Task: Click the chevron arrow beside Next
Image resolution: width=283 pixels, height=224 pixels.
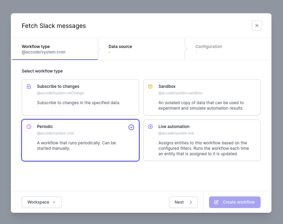Action: [191, 202]
